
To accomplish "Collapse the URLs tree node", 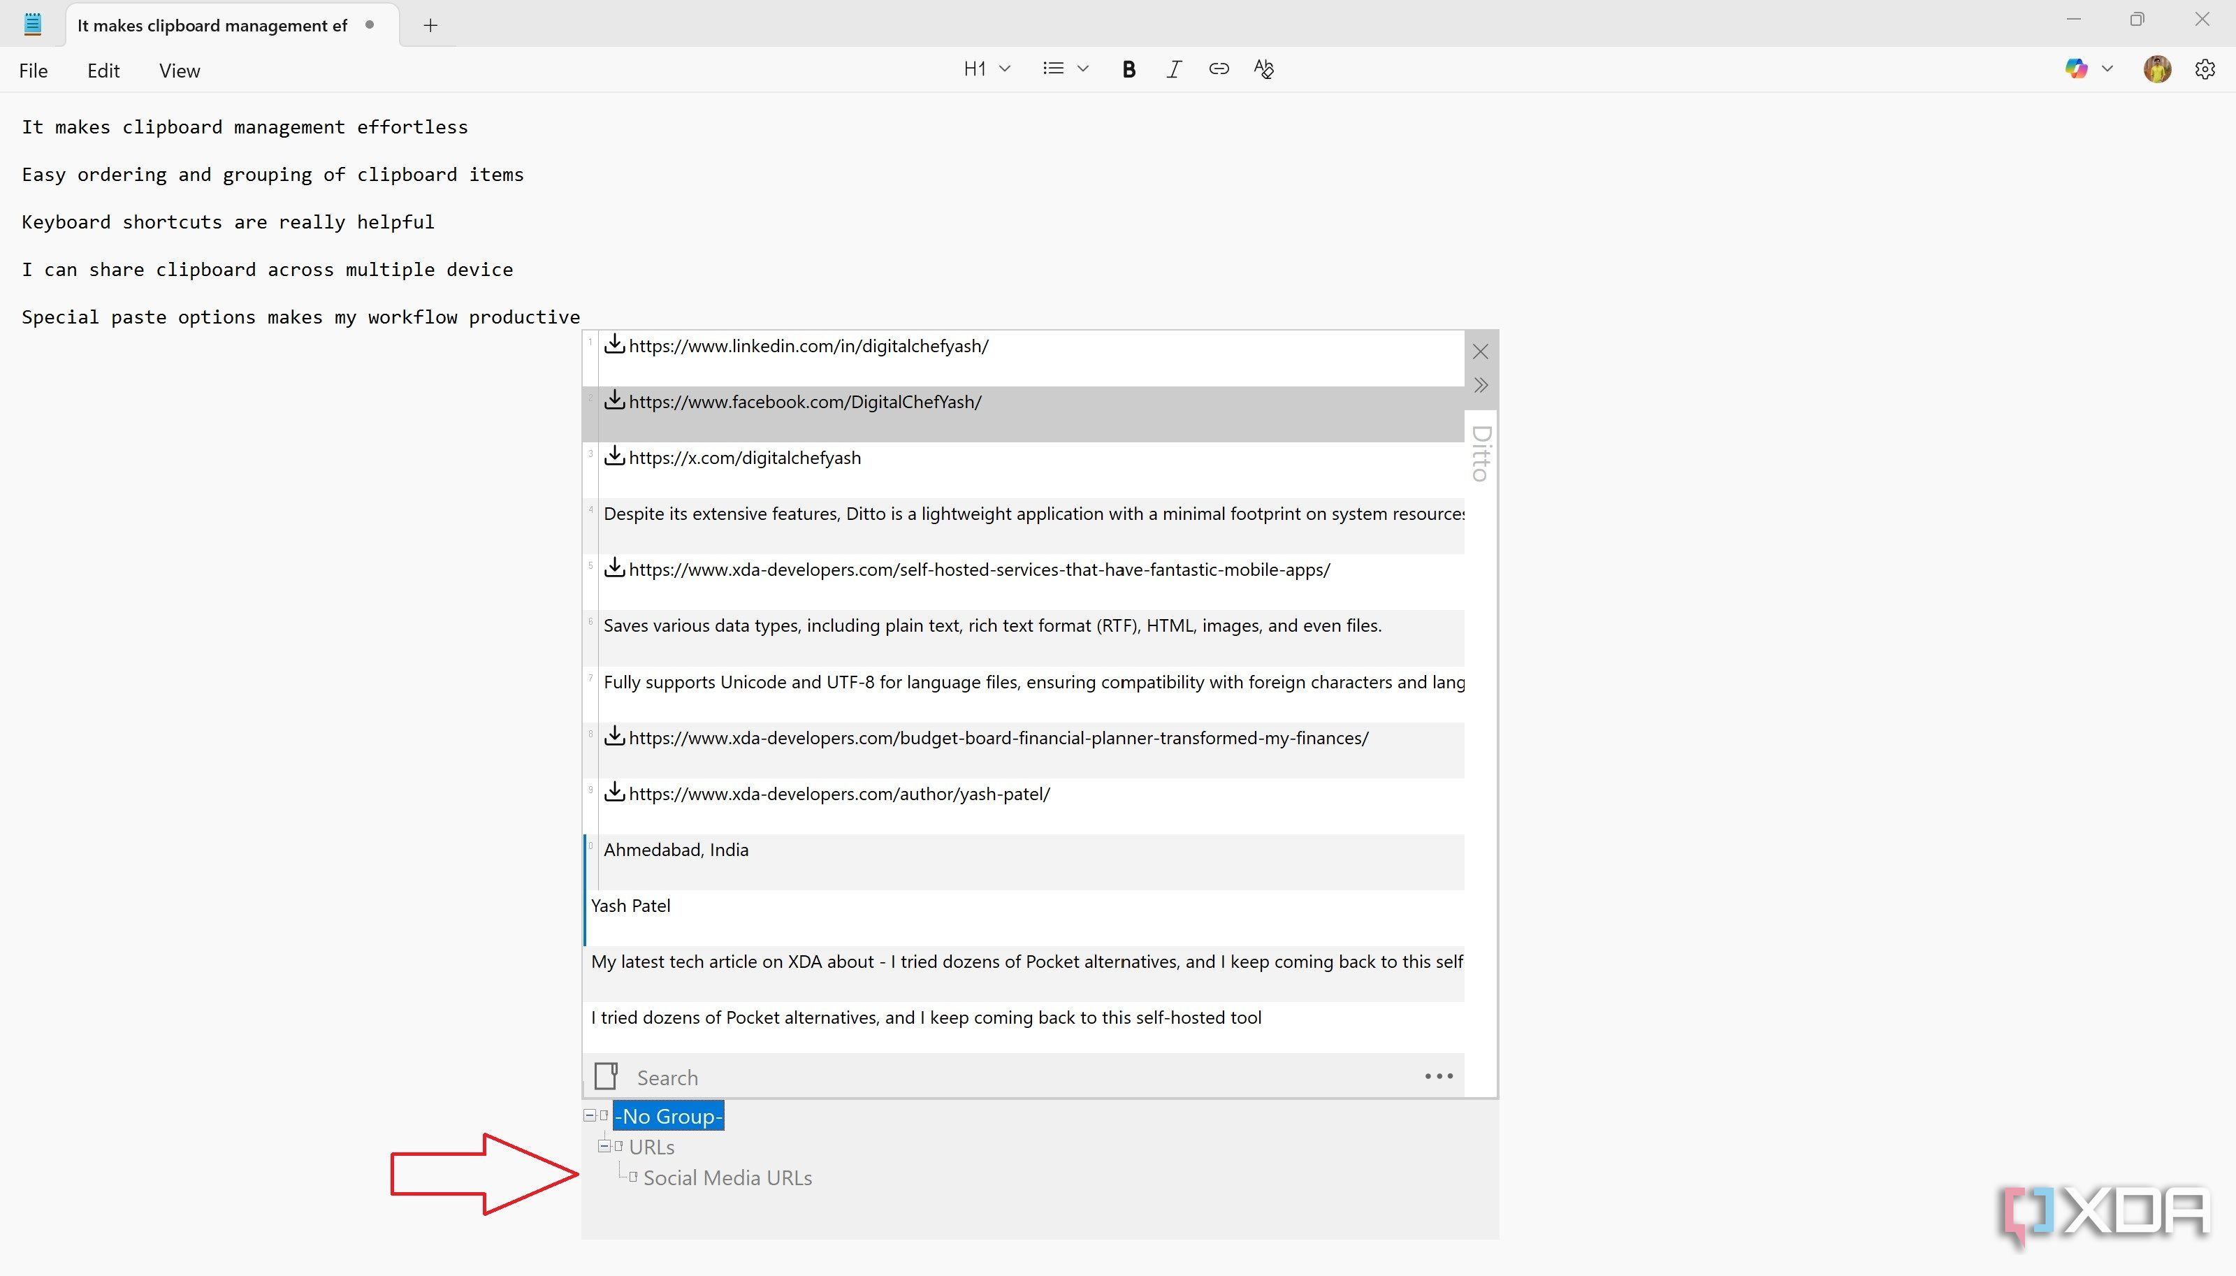I will (604, 1146).
